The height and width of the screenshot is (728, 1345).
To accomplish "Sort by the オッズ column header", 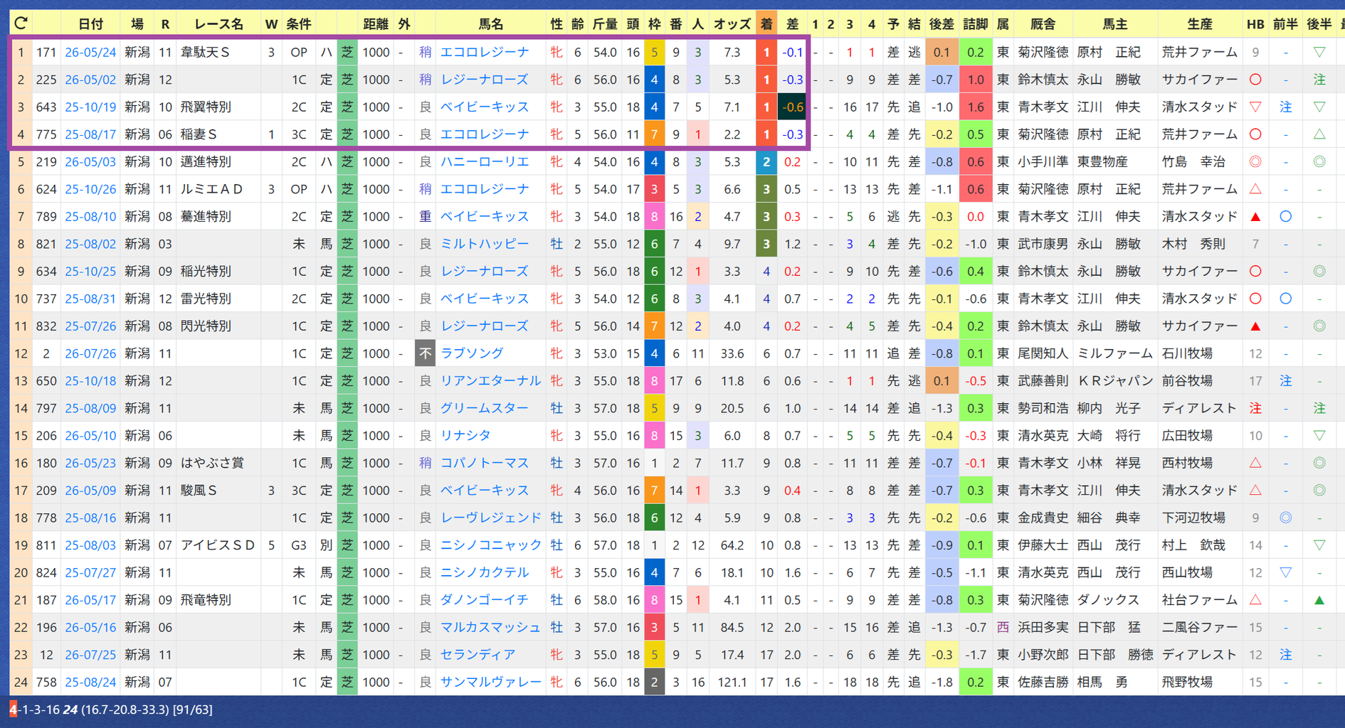I will click(x=732, y=23).
